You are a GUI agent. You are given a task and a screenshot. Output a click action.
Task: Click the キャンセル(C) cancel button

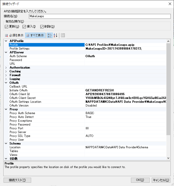(x=161, y=180)
